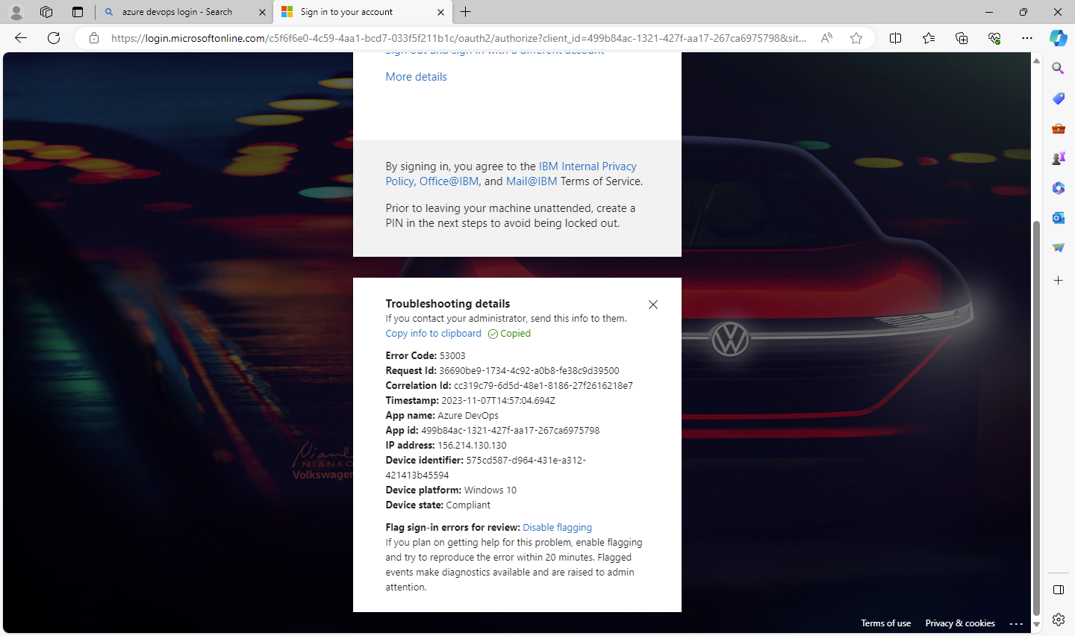Open sidebar Tools briefcase icon
This screenshot has width=1075, height=636.
1058,128
